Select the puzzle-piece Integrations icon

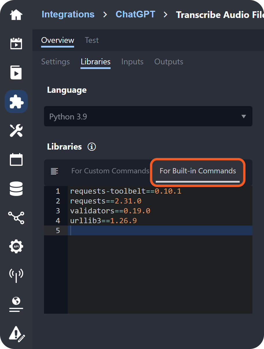point(16,101)
